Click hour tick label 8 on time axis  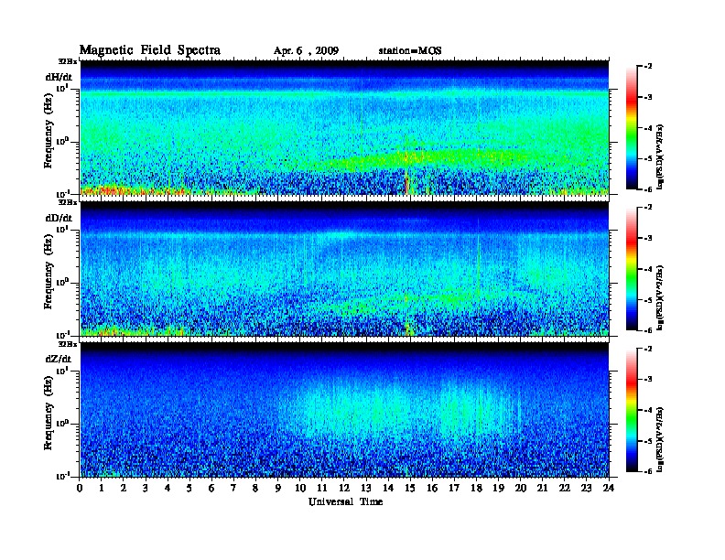point(255,488)
